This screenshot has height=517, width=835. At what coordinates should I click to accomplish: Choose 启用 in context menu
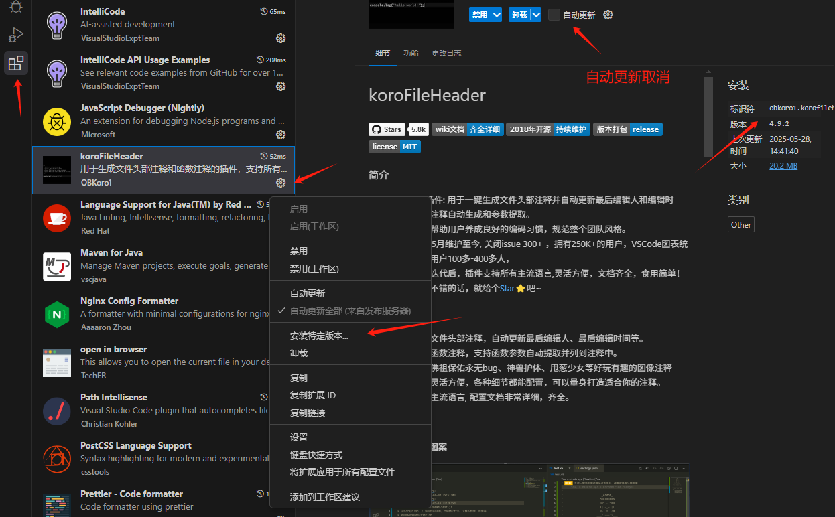tap(350, 209)
